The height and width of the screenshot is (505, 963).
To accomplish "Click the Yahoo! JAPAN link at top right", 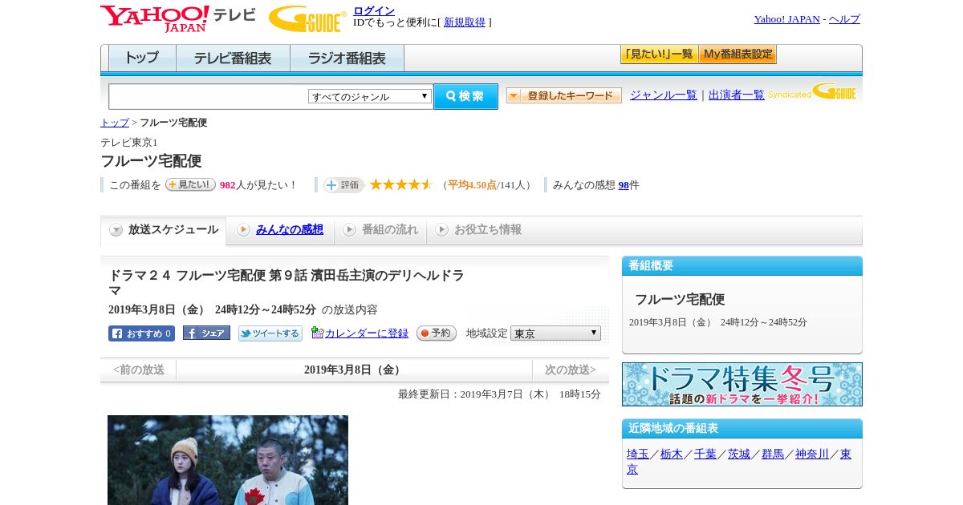I will pyautogui.click(x=787, y=19).
